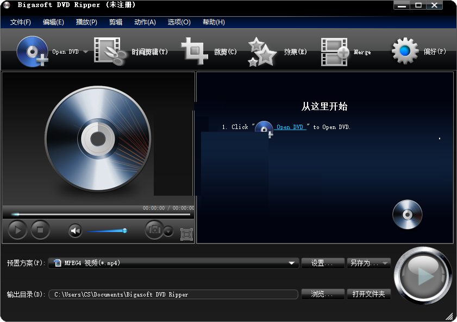Open the 播放(P) menu
Viewport: 457px width, 322px height.
pyautogui.click(x=86, y=22)
